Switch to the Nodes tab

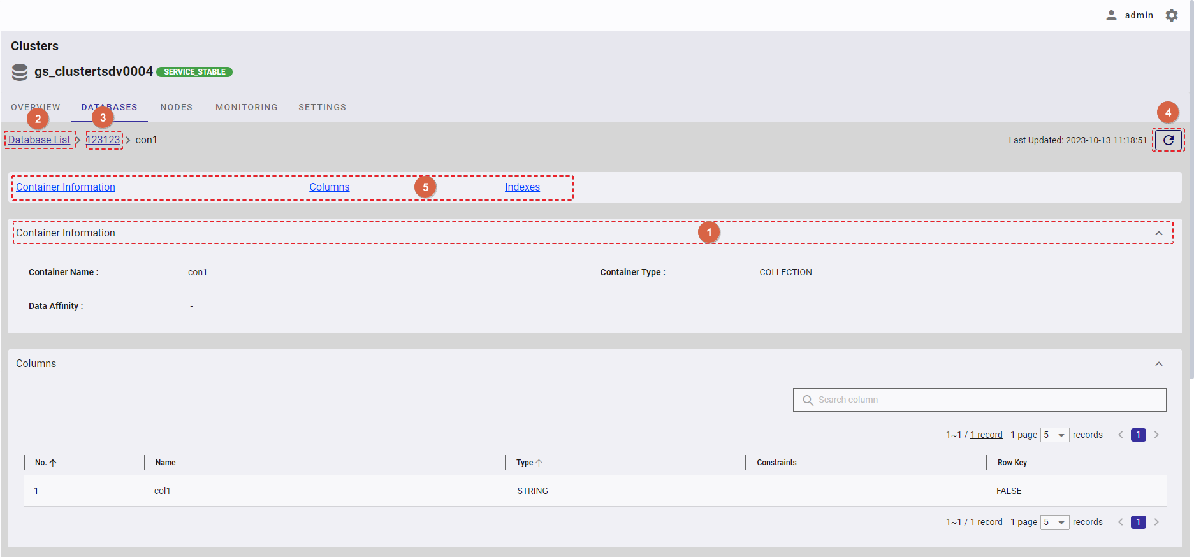[176, 107]
